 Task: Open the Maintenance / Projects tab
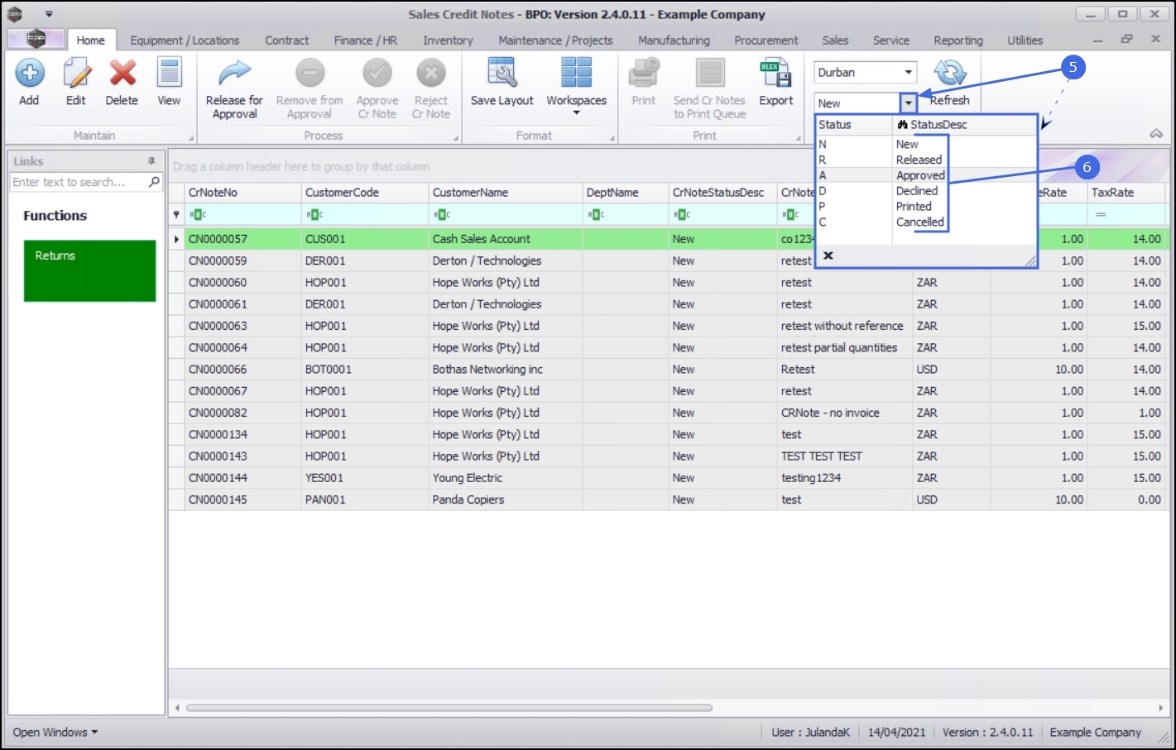point(555,41)
